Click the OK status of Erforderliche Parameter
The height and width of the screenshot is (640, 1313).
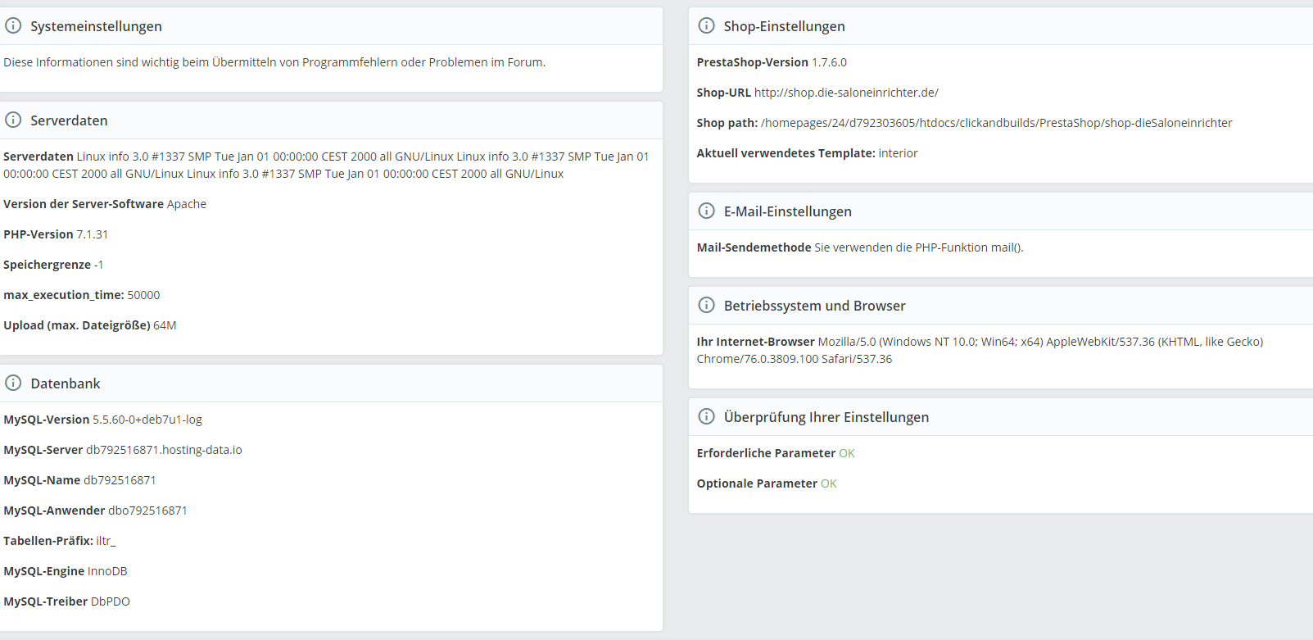(847, 453)
